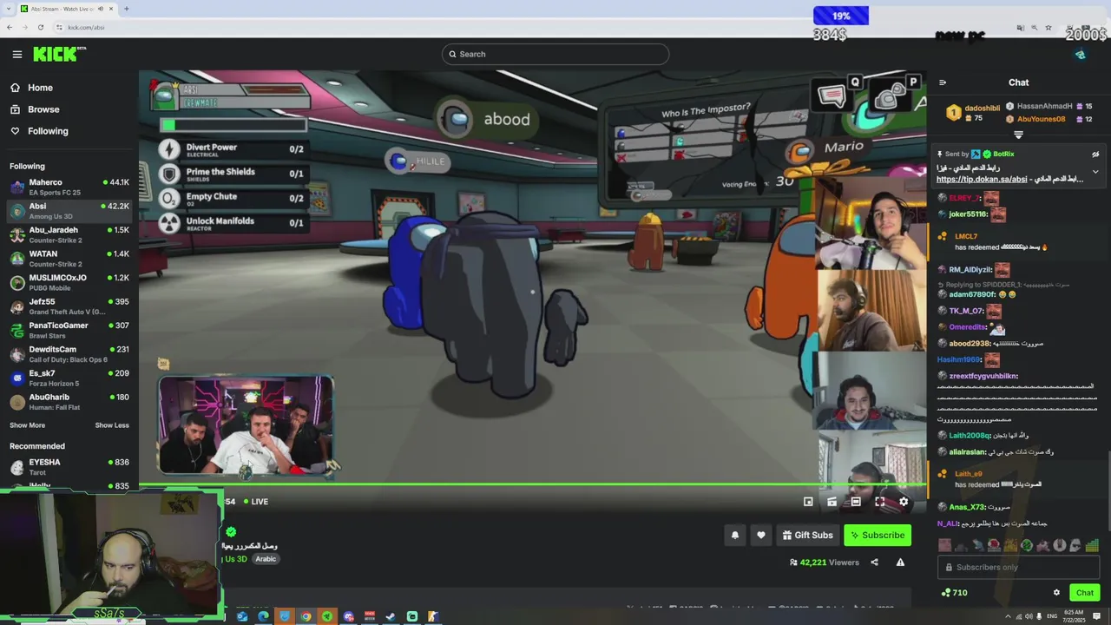Viewport: 1111px width, 625px height.
Task: Mute the Absi Stream browser tab
Action: 101,9
